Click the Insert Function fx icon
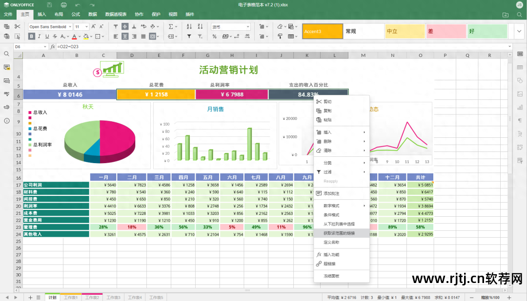Viewport: 527px width, 301px height. pyautogui.click(x=52, y=46)
